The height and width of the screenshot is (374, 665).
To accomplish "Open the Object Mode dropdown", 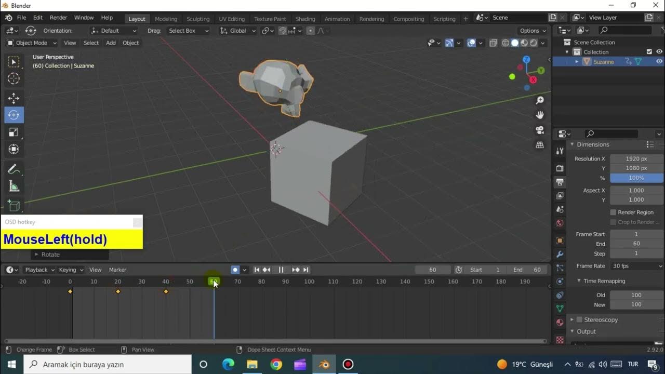I will [33, 43].
